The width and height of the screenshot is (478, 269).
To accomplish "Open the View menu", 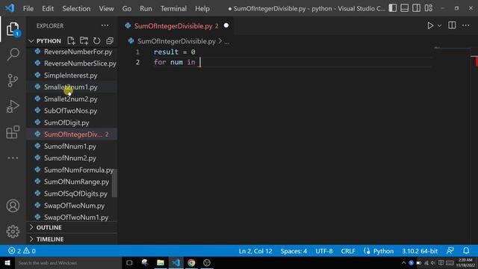I will click(106, 8).
